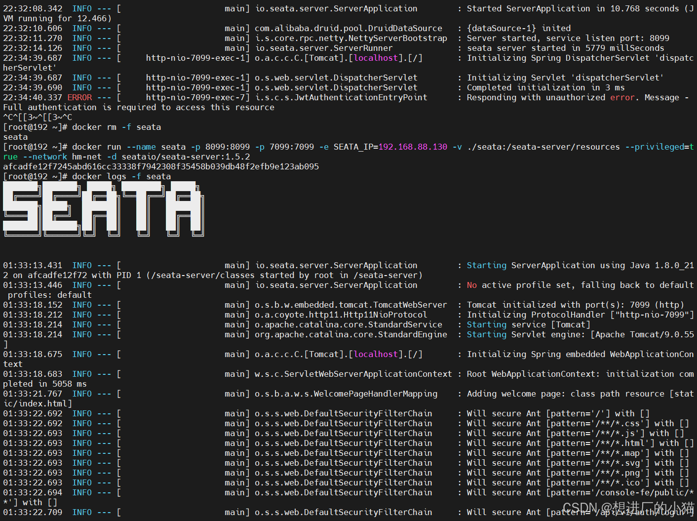The image size is (697, 521).
Task: Click 'Started ServerApplication in 10.768 seconds'
Action: coord(573,8)
